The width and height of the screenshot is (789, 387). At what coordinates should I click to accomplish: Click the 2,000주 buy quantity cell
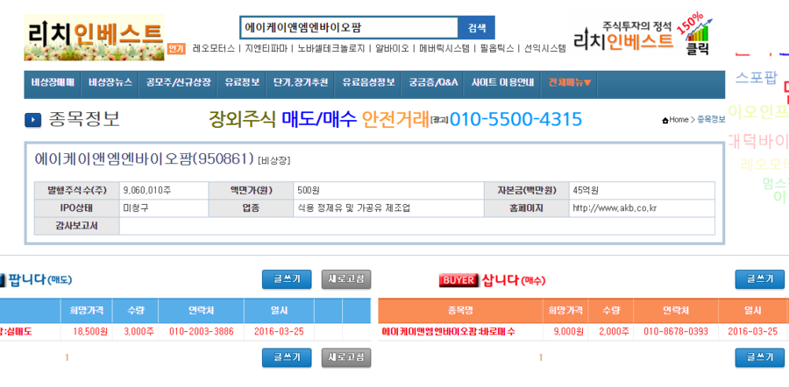(x=614, y=332)
